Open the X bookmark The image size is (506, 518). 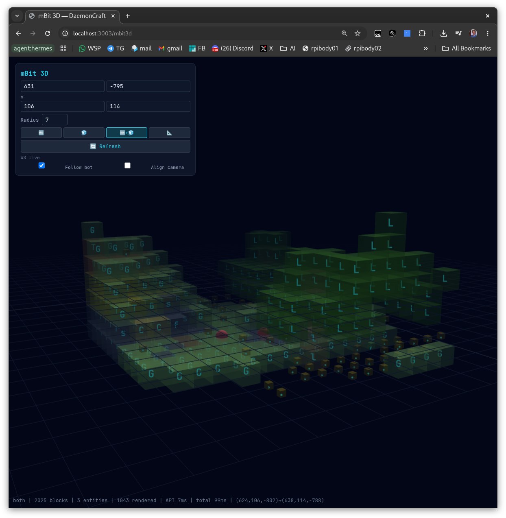267,48
